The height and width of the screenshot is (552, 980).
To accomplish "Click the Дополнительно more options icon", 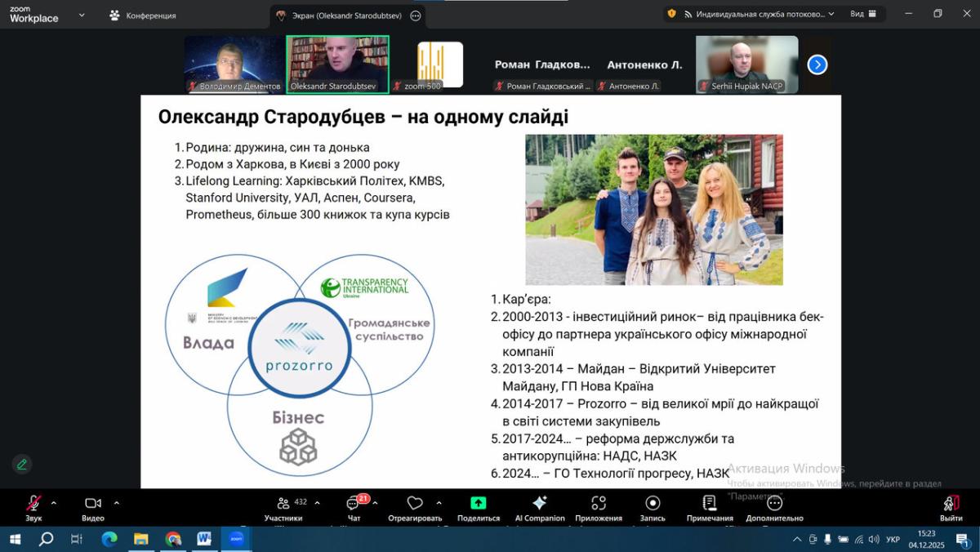I will pos(774,504).
